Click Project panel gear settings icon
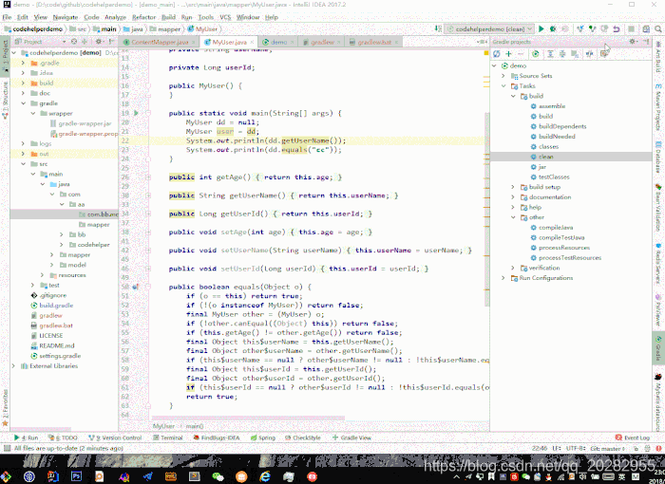 pos(99,42)
